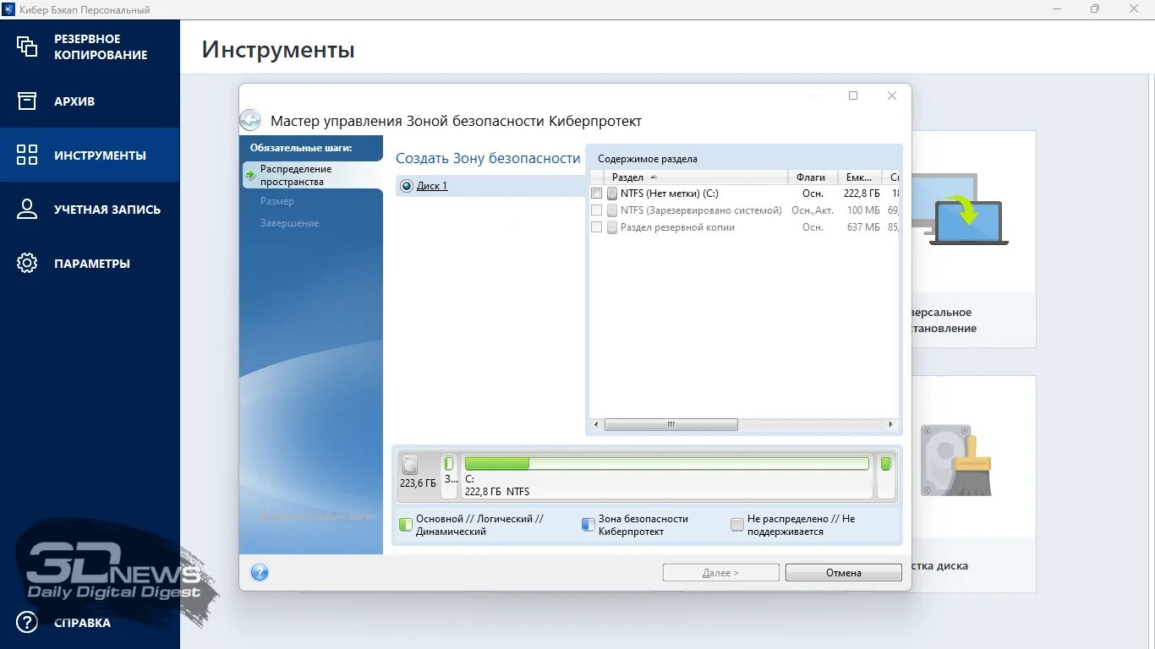Image resolution: width=1155 pixels, height=649 pixels.
Task: Open the Резервное копирование section
Action: [90, 46]
